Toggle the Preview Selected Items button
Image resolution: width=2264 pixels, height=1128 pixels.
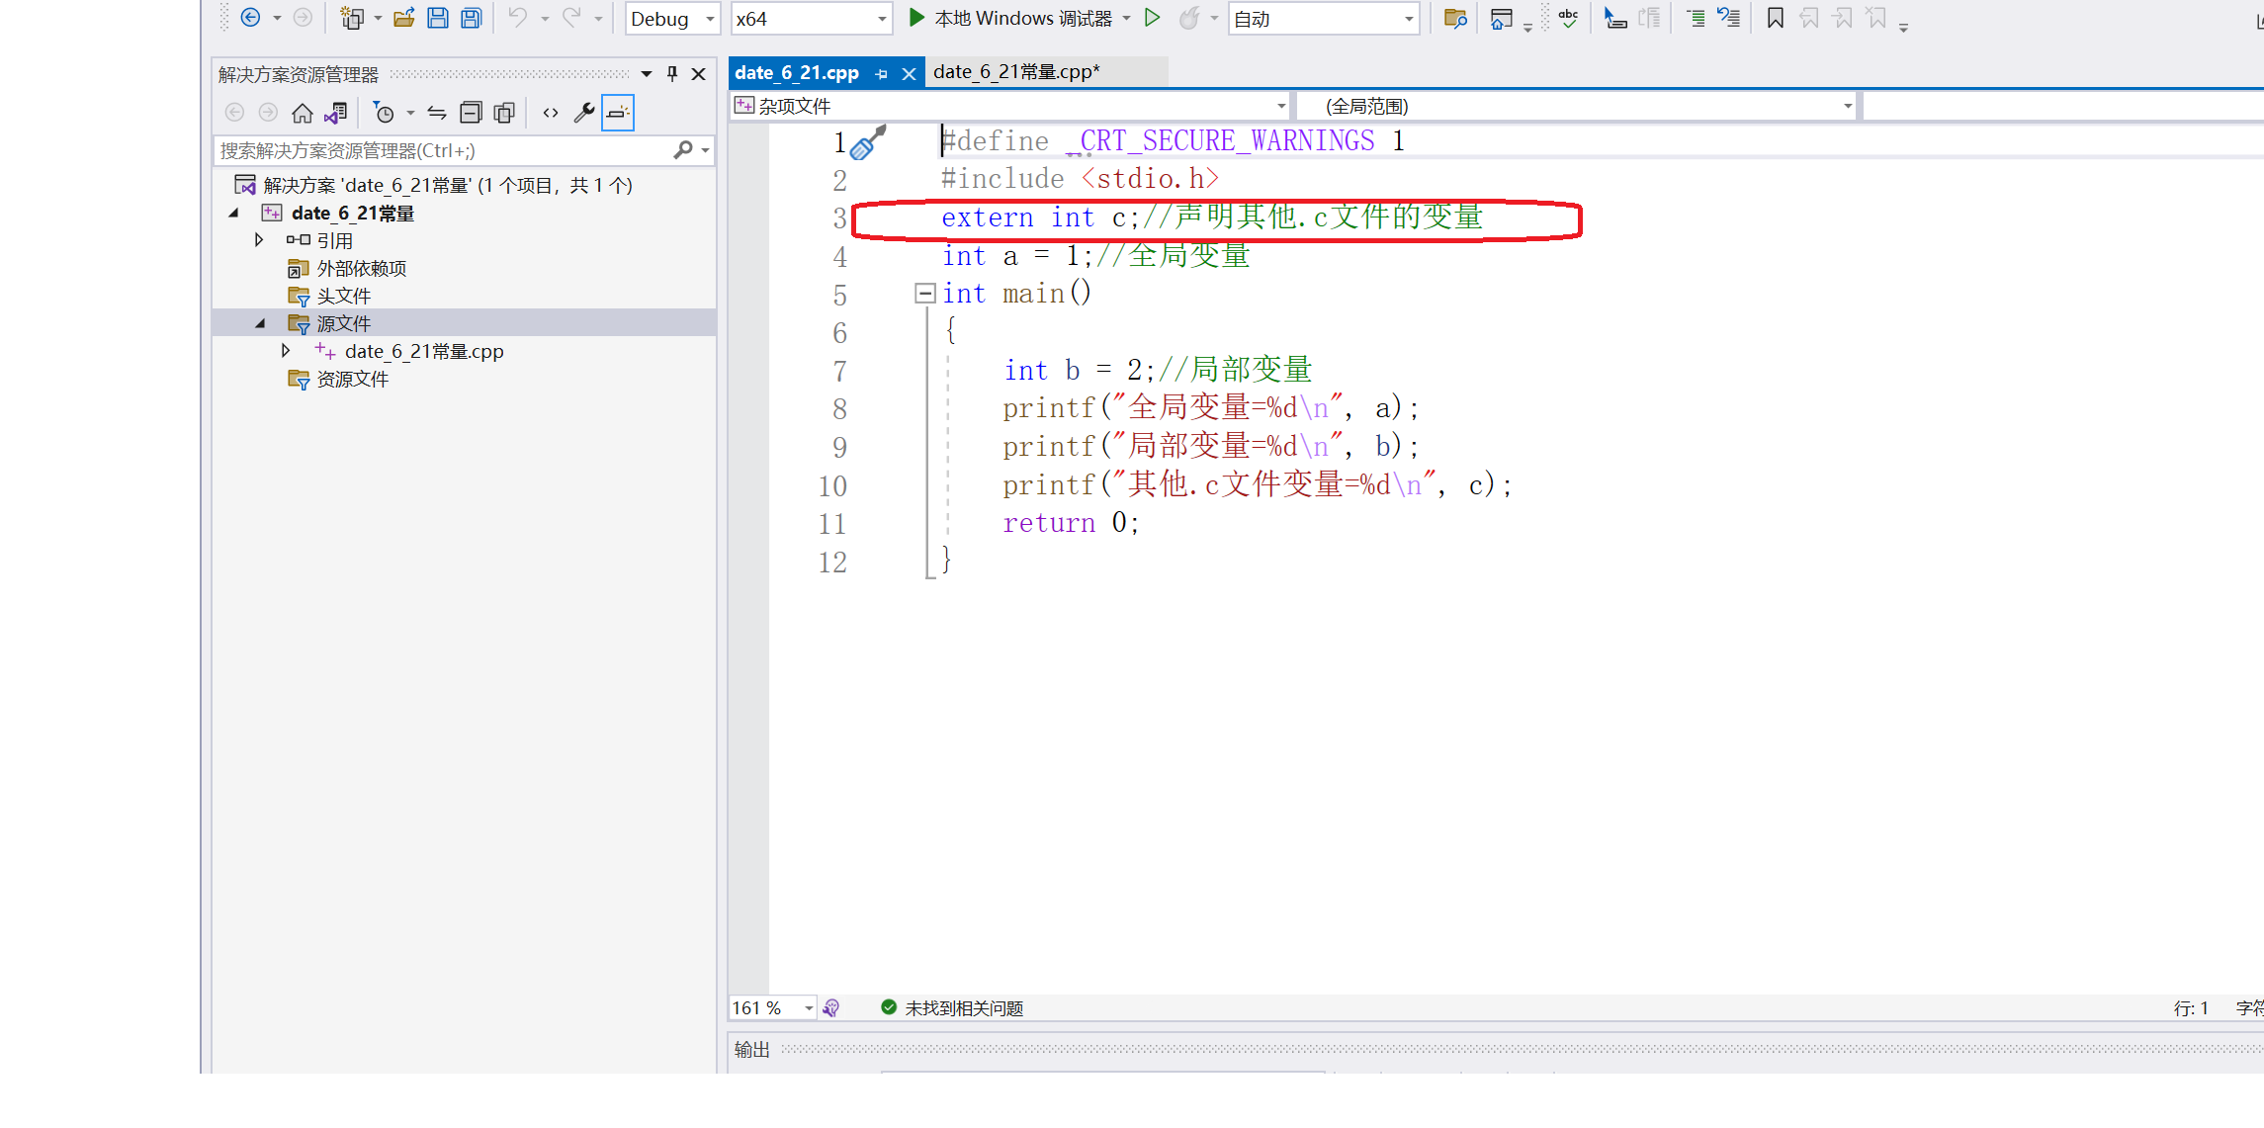point(618,114)
